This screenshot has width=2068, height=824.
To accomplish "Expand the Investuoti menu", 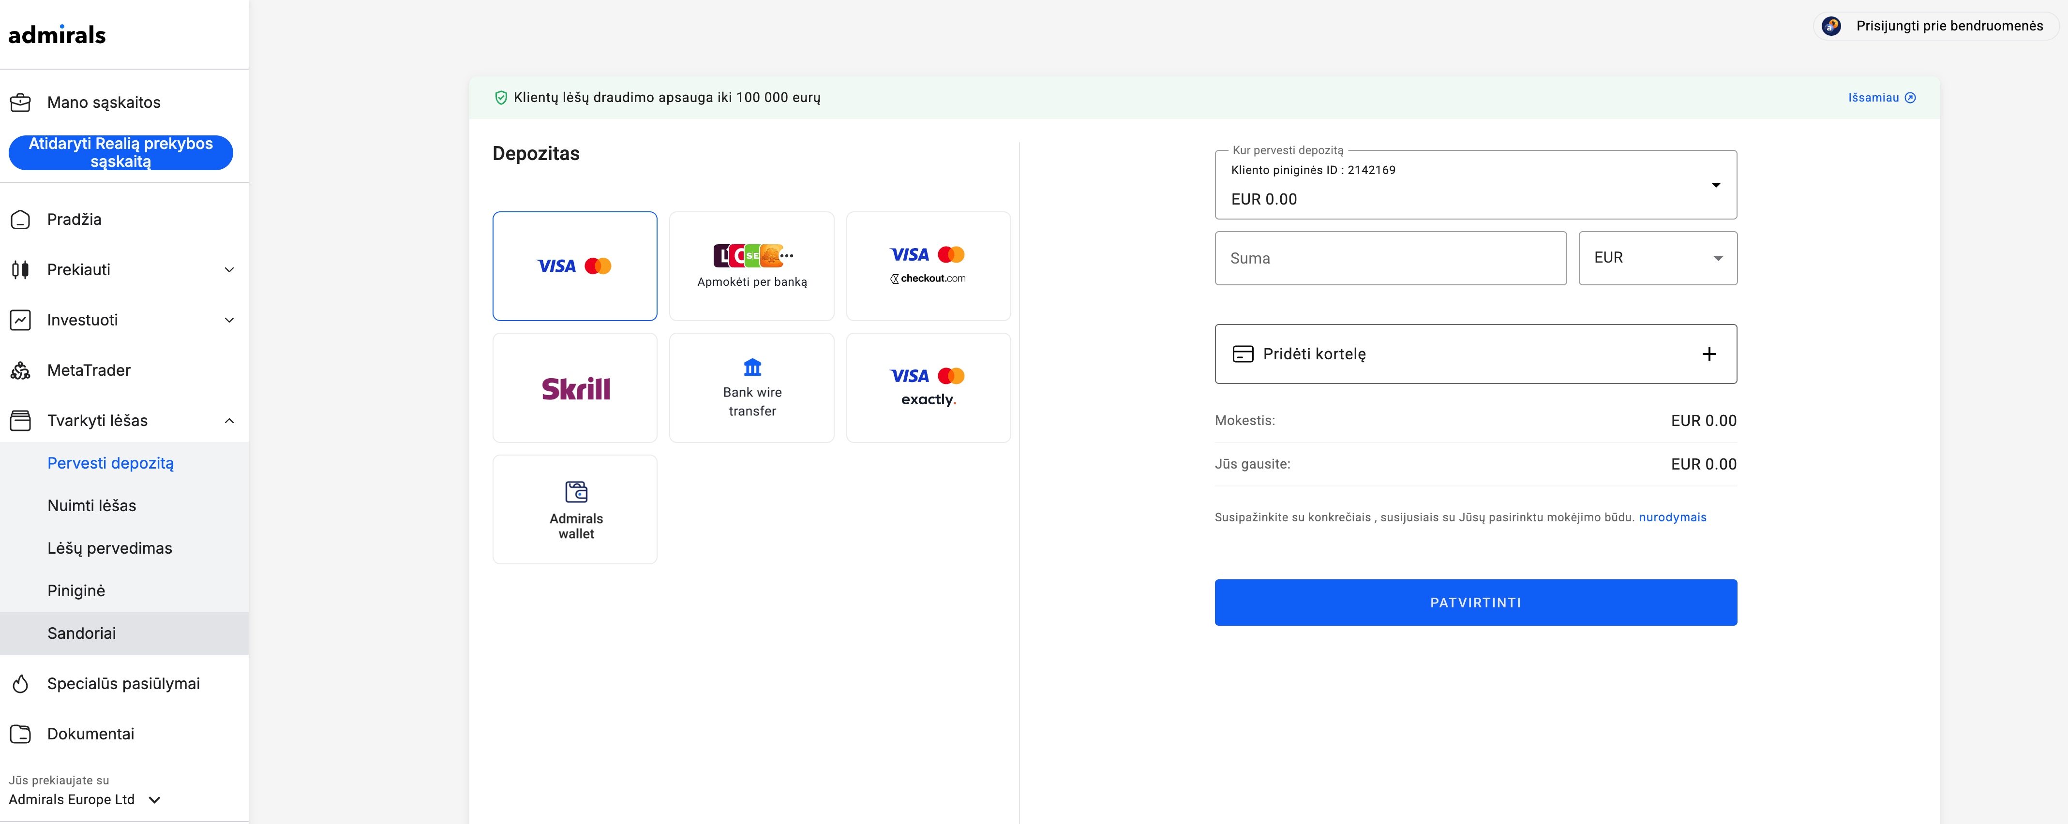I will 124,320.
